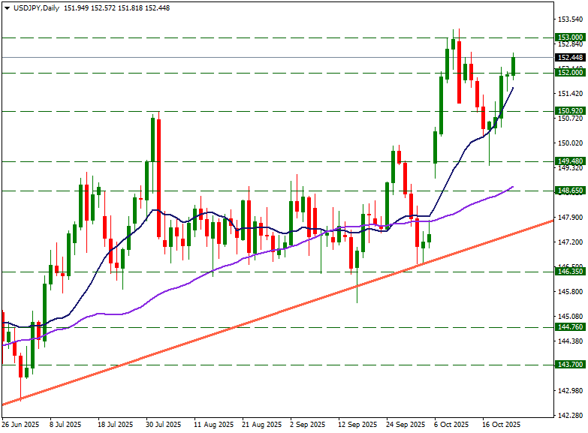Image resolution: width=588 pixels, height=433 pixels.
Task: Select the 149.480 price level label
Action: (571, 161)
